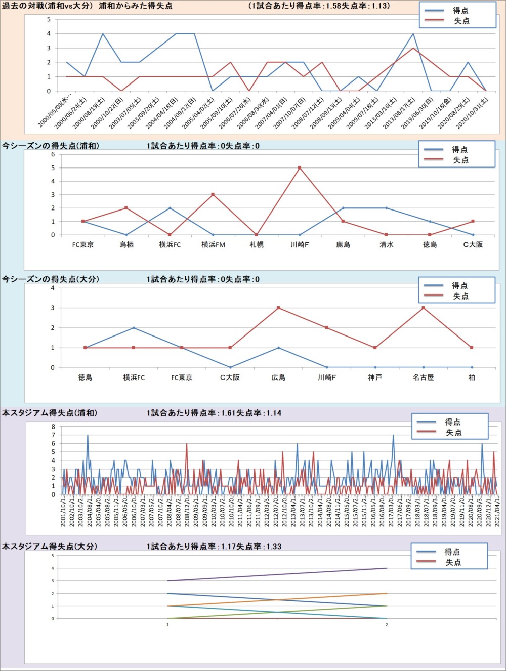Select red marker above 横浜FM in 浦和 chart
The height and width of the screenshot is (671, 506).
(x=213, y=194)
